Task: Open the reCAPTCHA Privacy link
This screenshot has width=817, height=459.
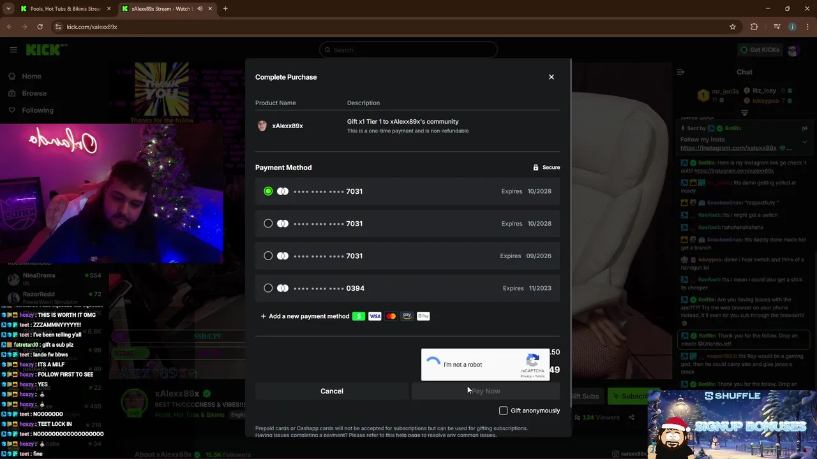Action: pyautogui.click(x=526, y=376)
